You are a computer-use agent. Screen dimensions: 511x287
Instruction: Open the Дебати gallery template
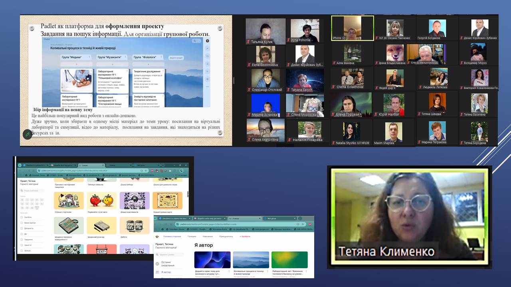(135, 226)
